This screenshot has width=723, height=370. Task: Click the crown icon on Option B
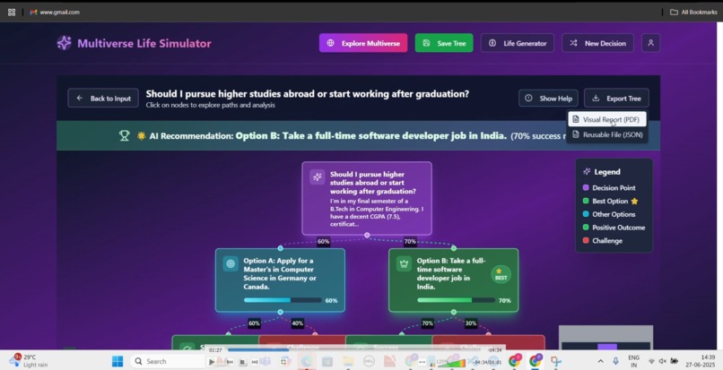pos(404,263)
